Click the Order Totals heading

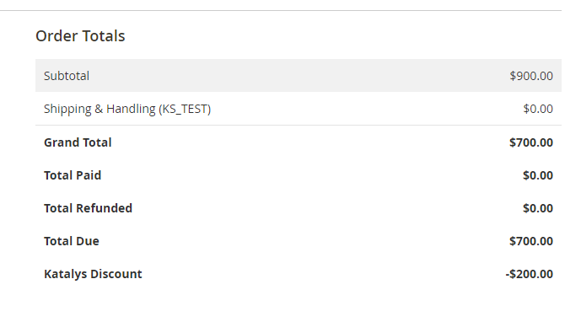(80, 36)
